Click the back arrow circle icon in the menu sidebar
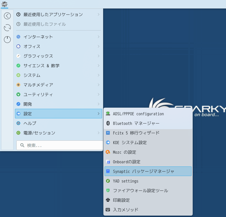 pyautogui.click(x=7, y=16)
